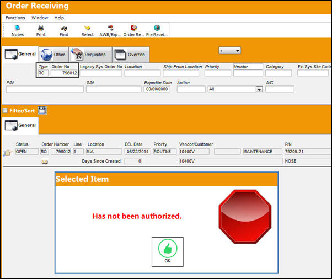Click the Vendor input field

click(248, 73)
